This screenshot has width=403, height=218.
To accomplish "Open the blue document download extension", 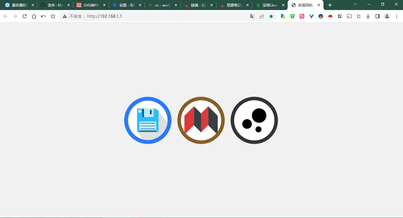I will coord(283,16).
